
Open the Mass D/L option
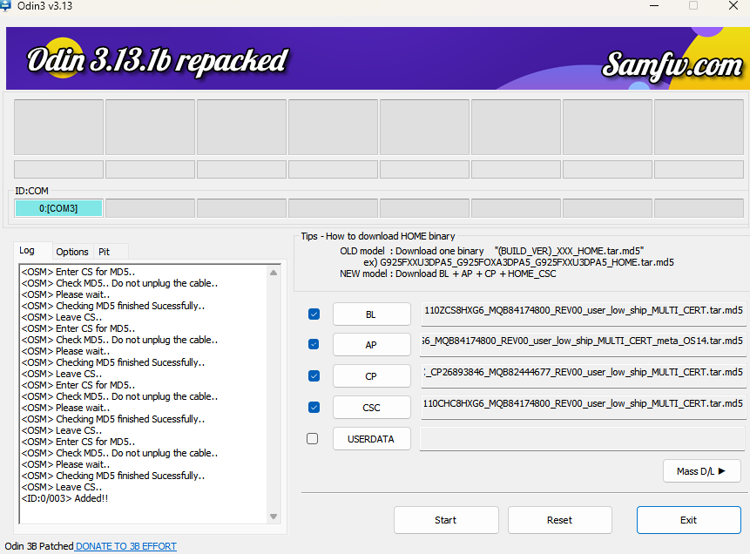pyautogui.click(x=701, y=471)
